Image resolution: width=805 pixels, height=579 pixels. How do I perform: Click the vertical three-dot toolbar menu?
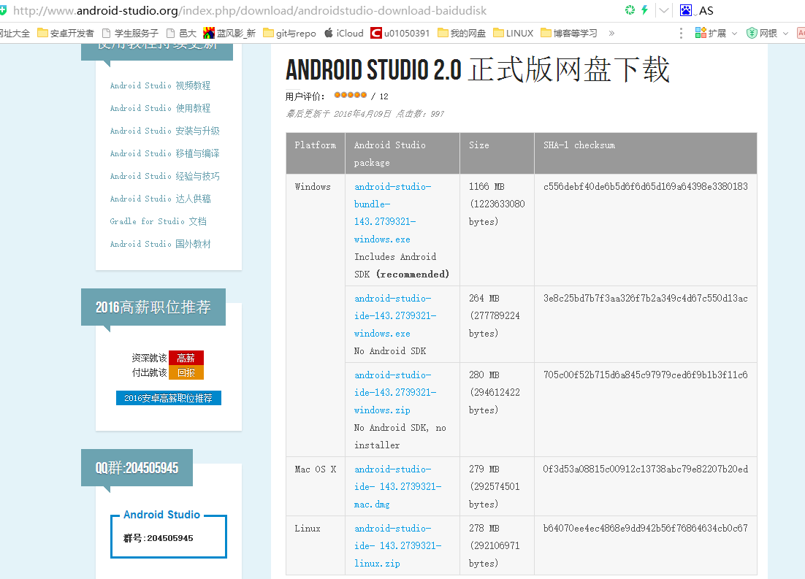point(681,34)
